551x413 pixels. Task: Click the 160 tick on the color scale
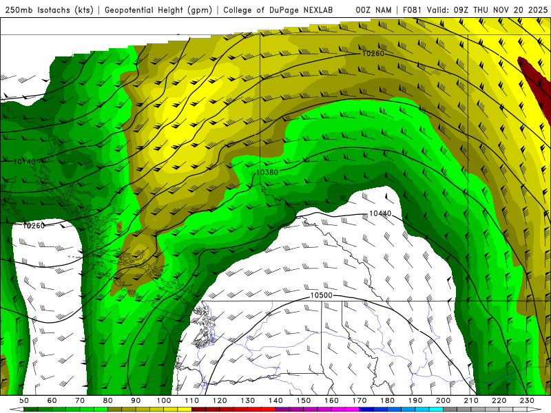(331, 401)
